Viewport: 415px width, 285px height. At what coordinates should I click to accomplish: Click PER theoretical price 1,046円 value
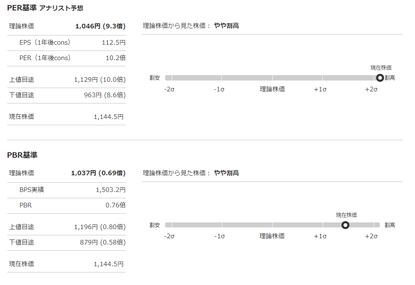coord(100,26)
